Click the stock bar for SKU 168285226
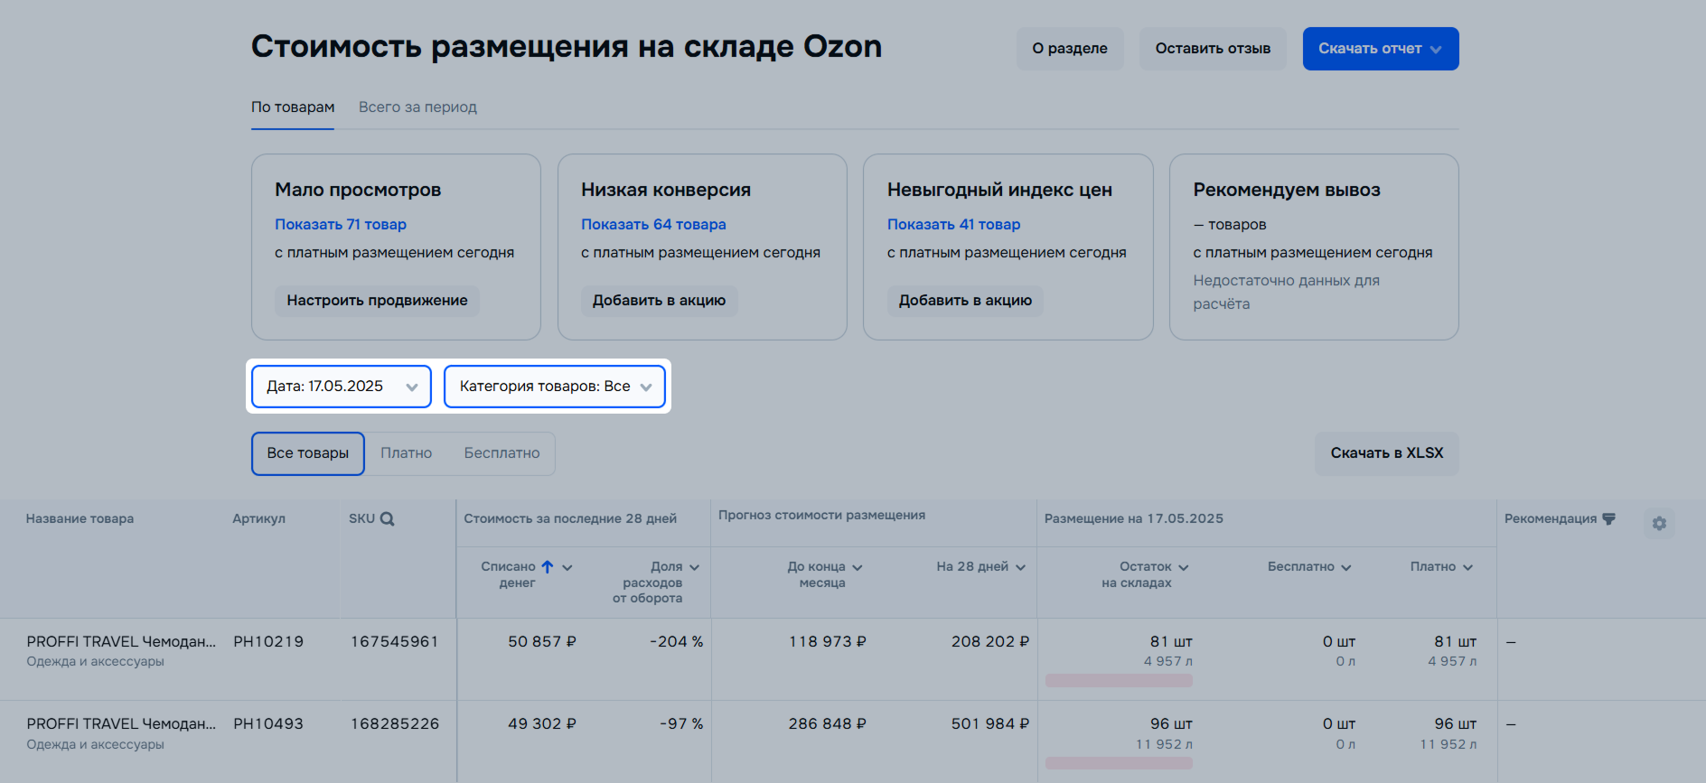The image size is (1706, 783). (x=1119, y=763)
